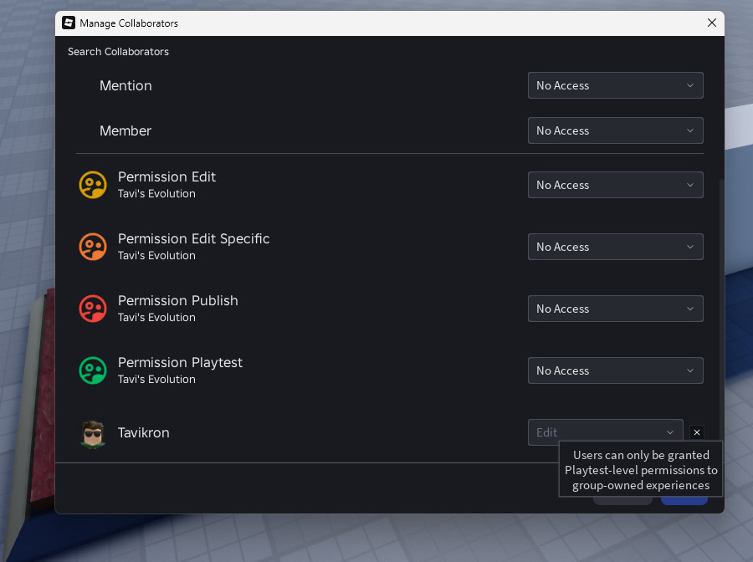Click the red Permission Publish role icon
The width and height of the screenshot is (753, 562).
[93, 309]
